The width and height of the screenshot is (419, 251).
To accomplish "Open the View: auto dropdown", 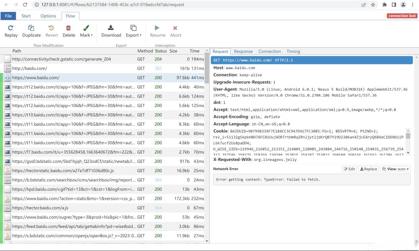I will 395,169.
